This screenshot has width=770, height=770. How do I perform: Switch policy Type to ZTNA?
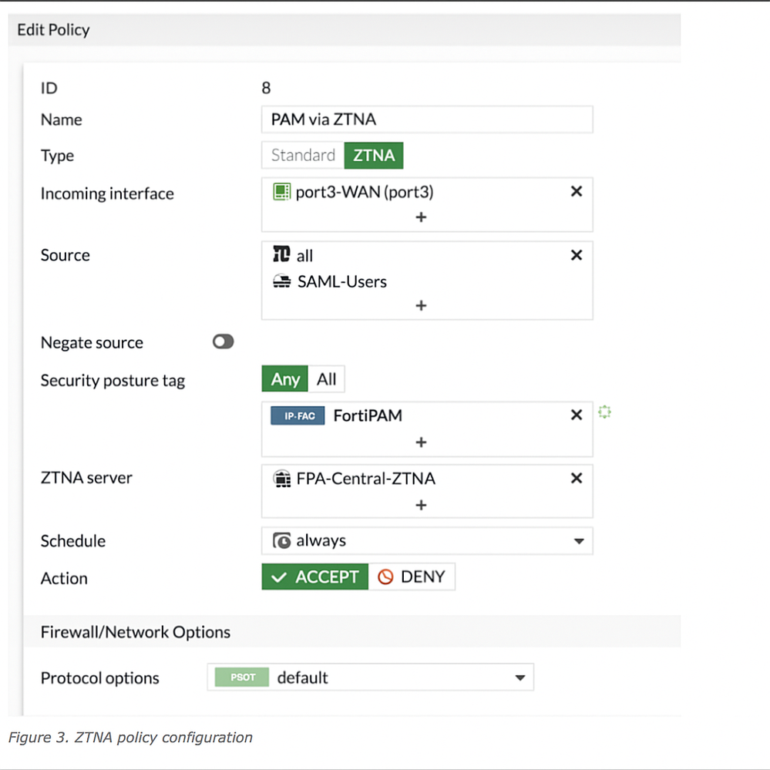coord(374,155)
